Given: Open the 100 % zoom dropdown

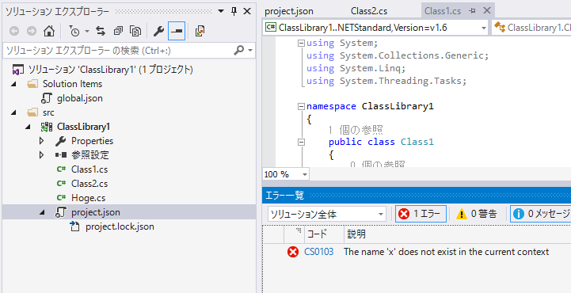Looking at the screenshot, I should pos(305,174).
